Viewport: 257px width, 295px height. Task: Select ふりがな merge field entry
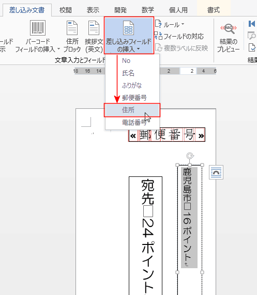pyautogui.click(x=132, y=86)
